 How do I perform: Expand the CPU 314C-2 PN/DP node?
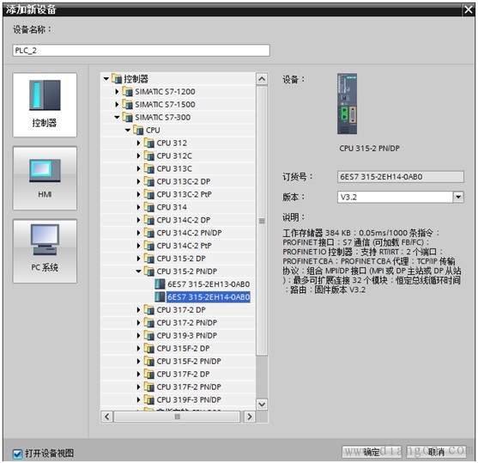(x=138, y=233)
